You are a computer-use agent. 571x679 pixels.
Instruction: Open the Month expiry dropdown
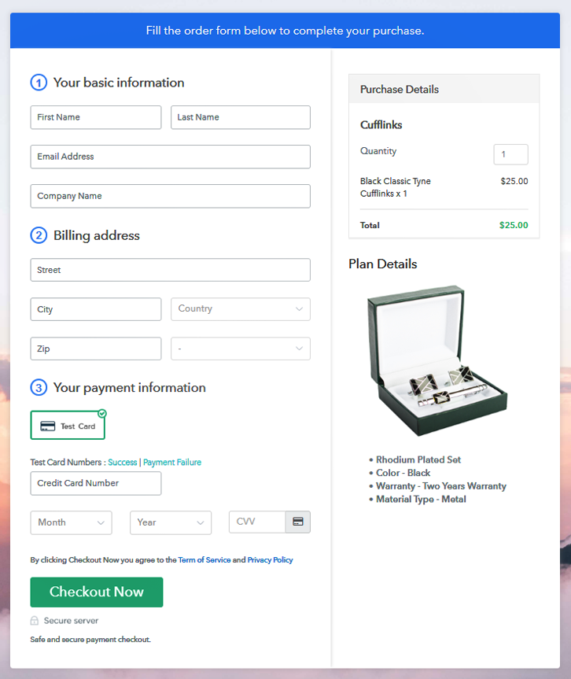(71, 522)
